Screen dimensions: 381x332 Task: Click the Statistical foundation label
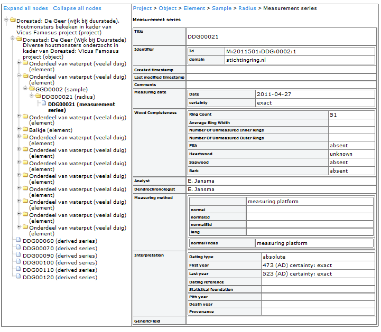pos(211,290)
